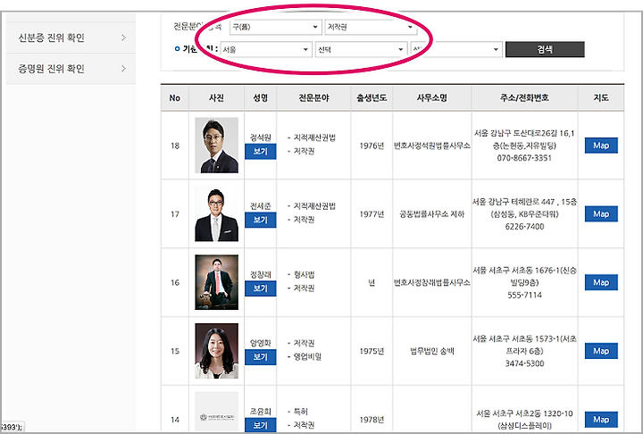Click phone number 555-7114
Viewport: 643px width, 434px height.
click(x=524, y=295)
